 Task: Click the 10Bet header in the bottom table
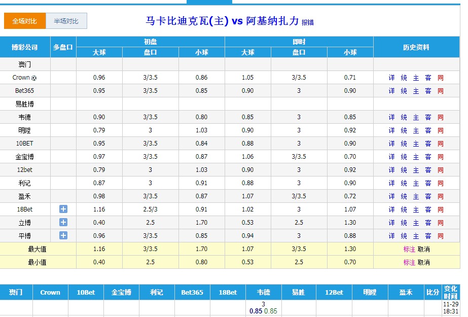(x=86, y=292)
